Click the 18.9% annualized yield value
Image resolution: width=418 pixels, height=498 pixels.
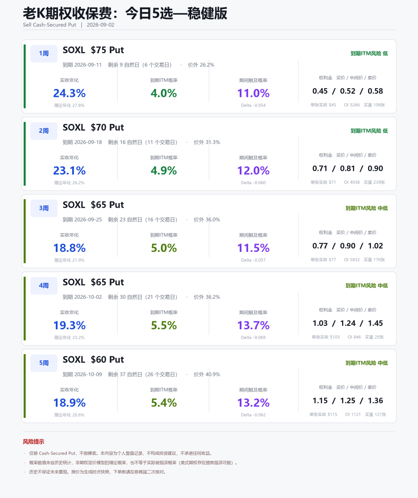click(x=69, y=403)
